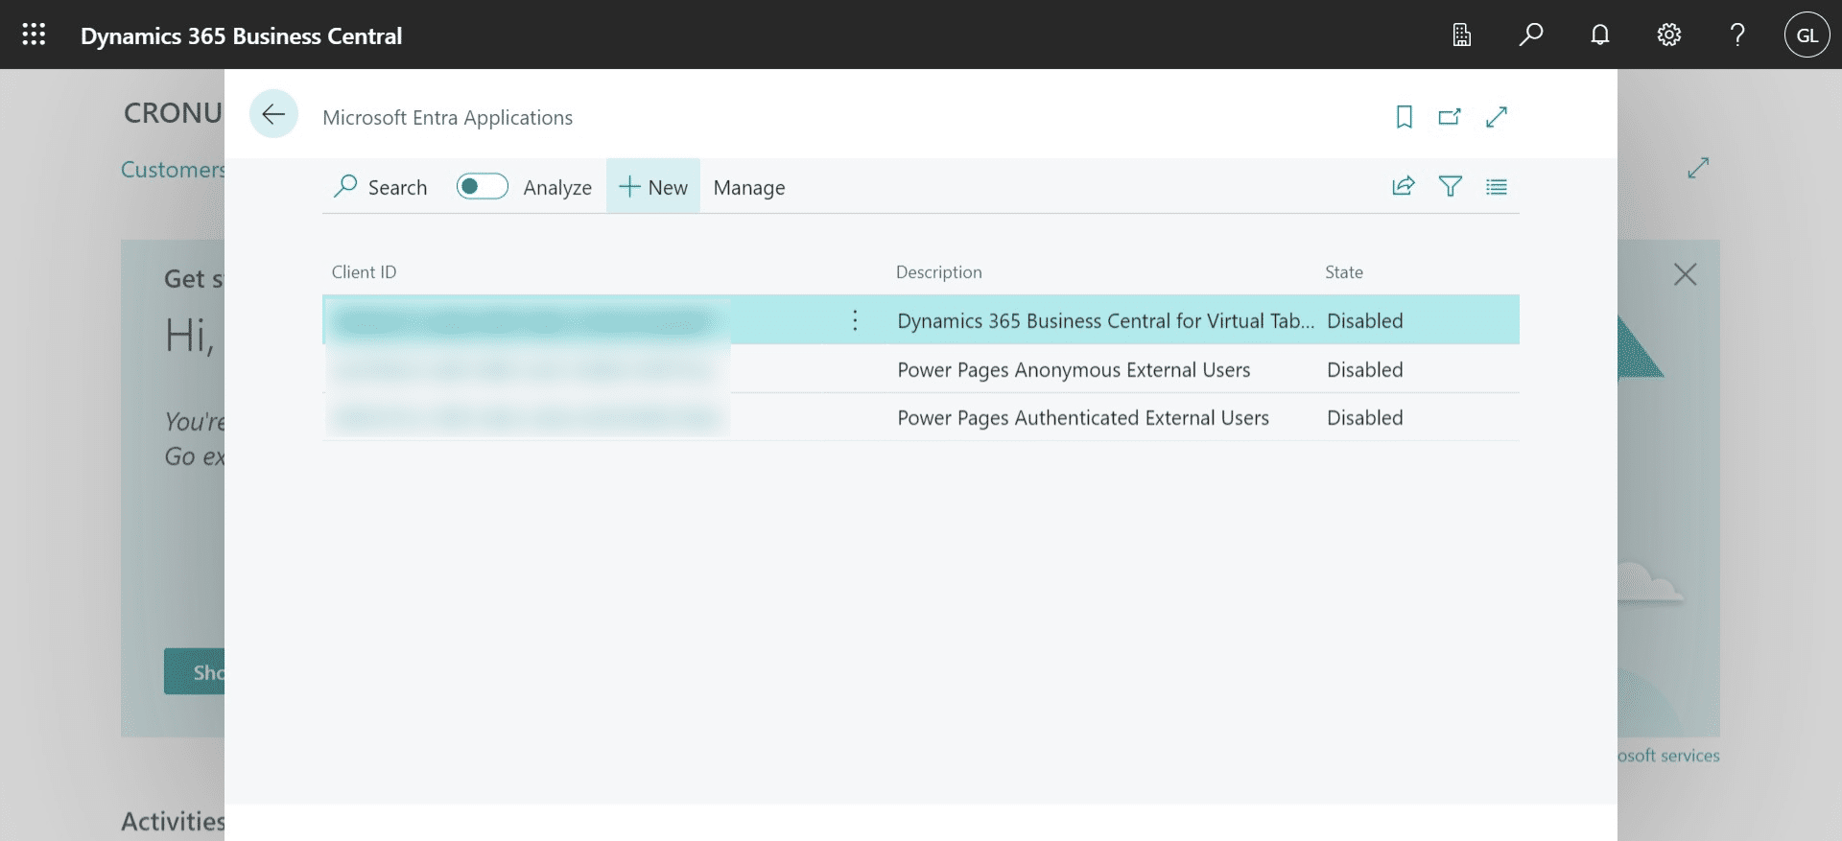
Task: Open the filter pane
Action: pos(1450,187)
